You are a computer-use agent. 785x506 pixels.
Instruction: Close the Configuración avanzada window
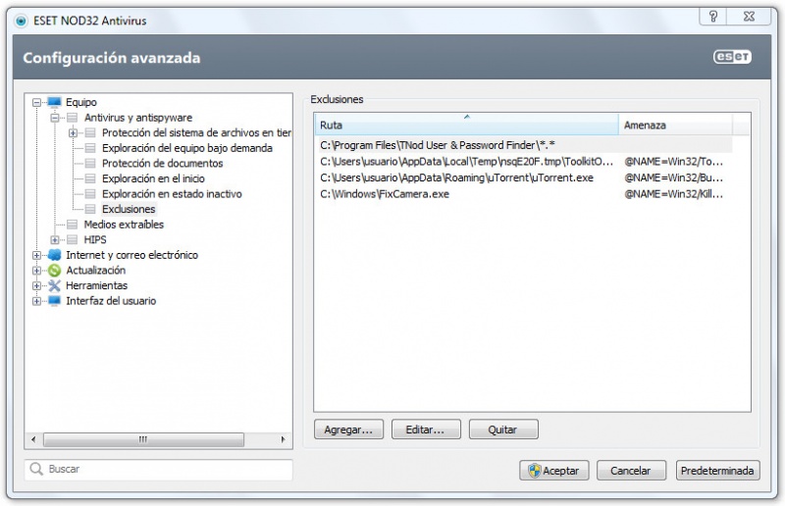(x=749, y=17)
